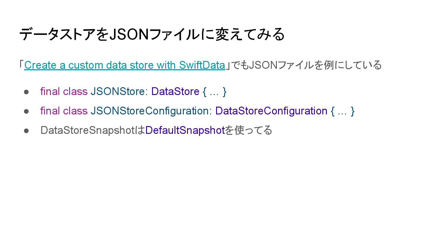Click the purple DefaultSnapshot text
Screen dimensions: 431x242
(185, 130)
